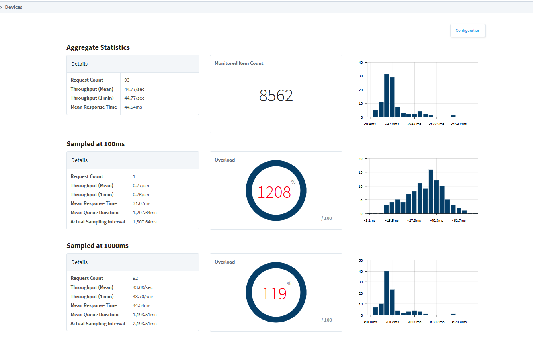Click Actual Sampling Interval 2,193.51ms value
Screen dimensions: 533x338
pyautogui.click(x=144, y=324)
